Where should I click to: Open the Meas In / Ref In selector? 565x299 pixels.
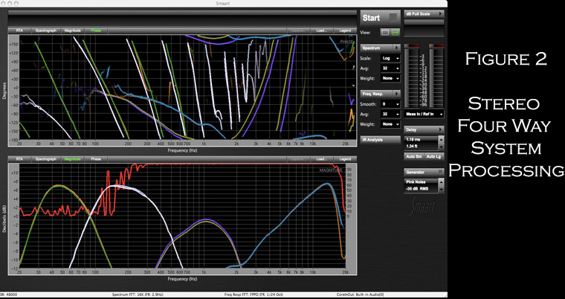point(424,114)
